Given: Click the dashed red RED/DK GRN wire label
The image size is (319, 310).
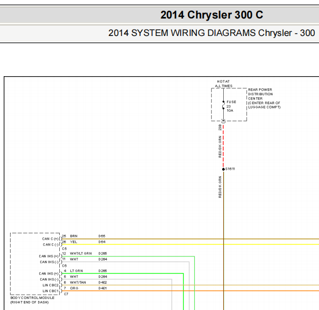Looking at the screenshot, I should click(x=220, y=147).
